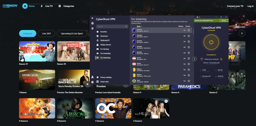Open the MacGyver show thumbnail
Viewport: 256px width, 126px height.
[37, 108]
